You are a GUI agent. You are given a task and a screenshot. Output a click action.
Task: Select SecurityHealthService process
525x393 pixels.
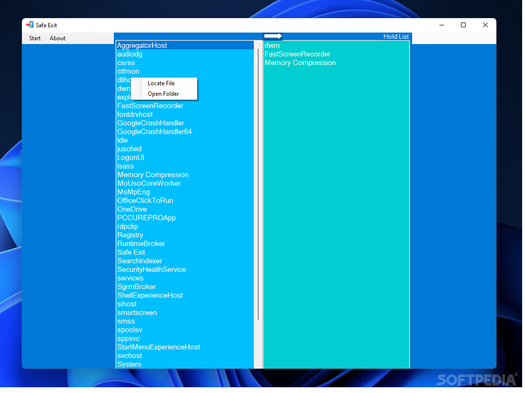coord(186,270)
